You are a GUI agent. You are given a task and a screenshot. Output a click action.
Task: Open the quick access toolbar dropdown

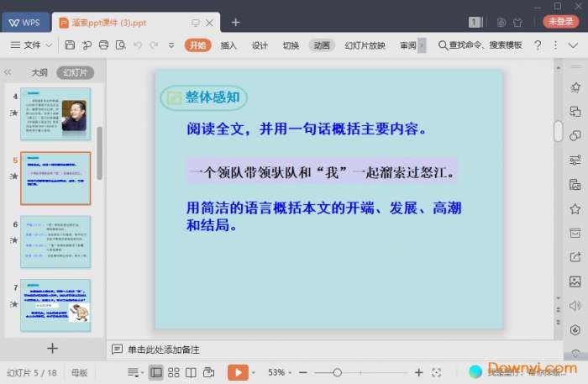pos(171,45)
